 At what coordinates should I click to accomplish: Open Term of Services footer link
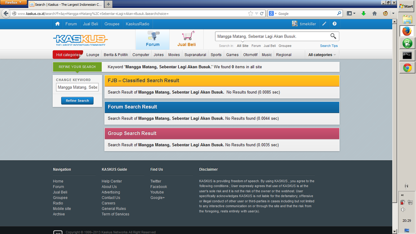pos(115,214)
